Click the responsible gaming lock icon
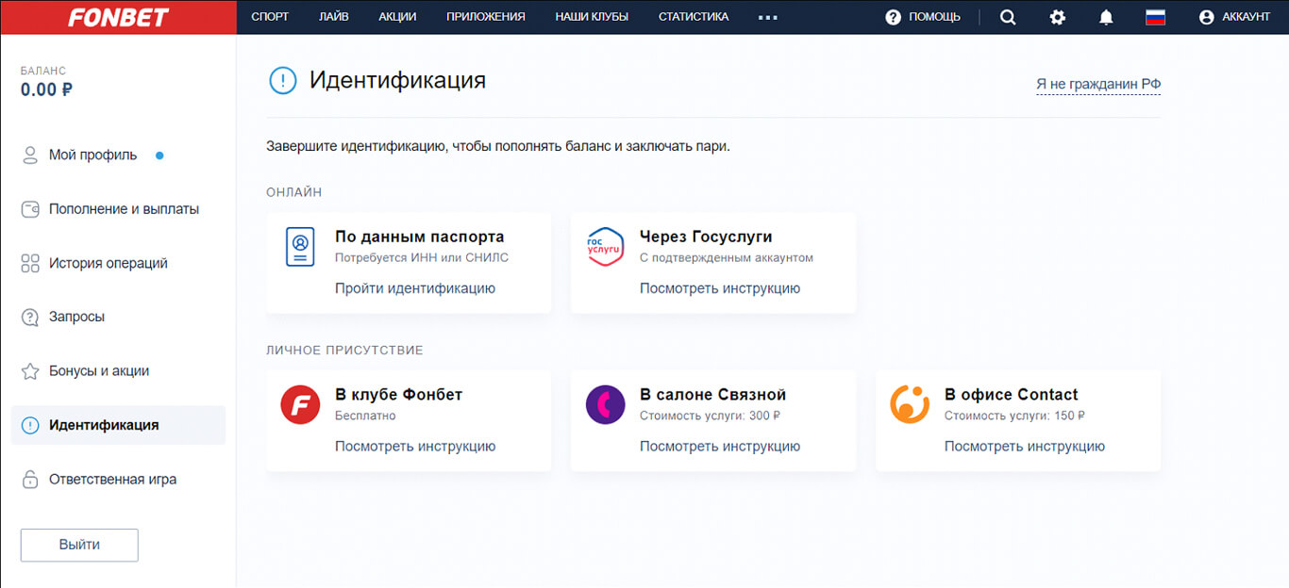This screenshot has width=1289, height=588. (30, 479)
